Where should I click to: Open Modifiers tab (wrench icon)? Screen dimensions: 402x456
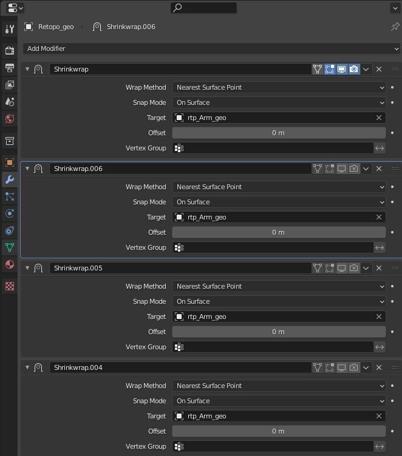pyautogui.click(x=9, y=179)
